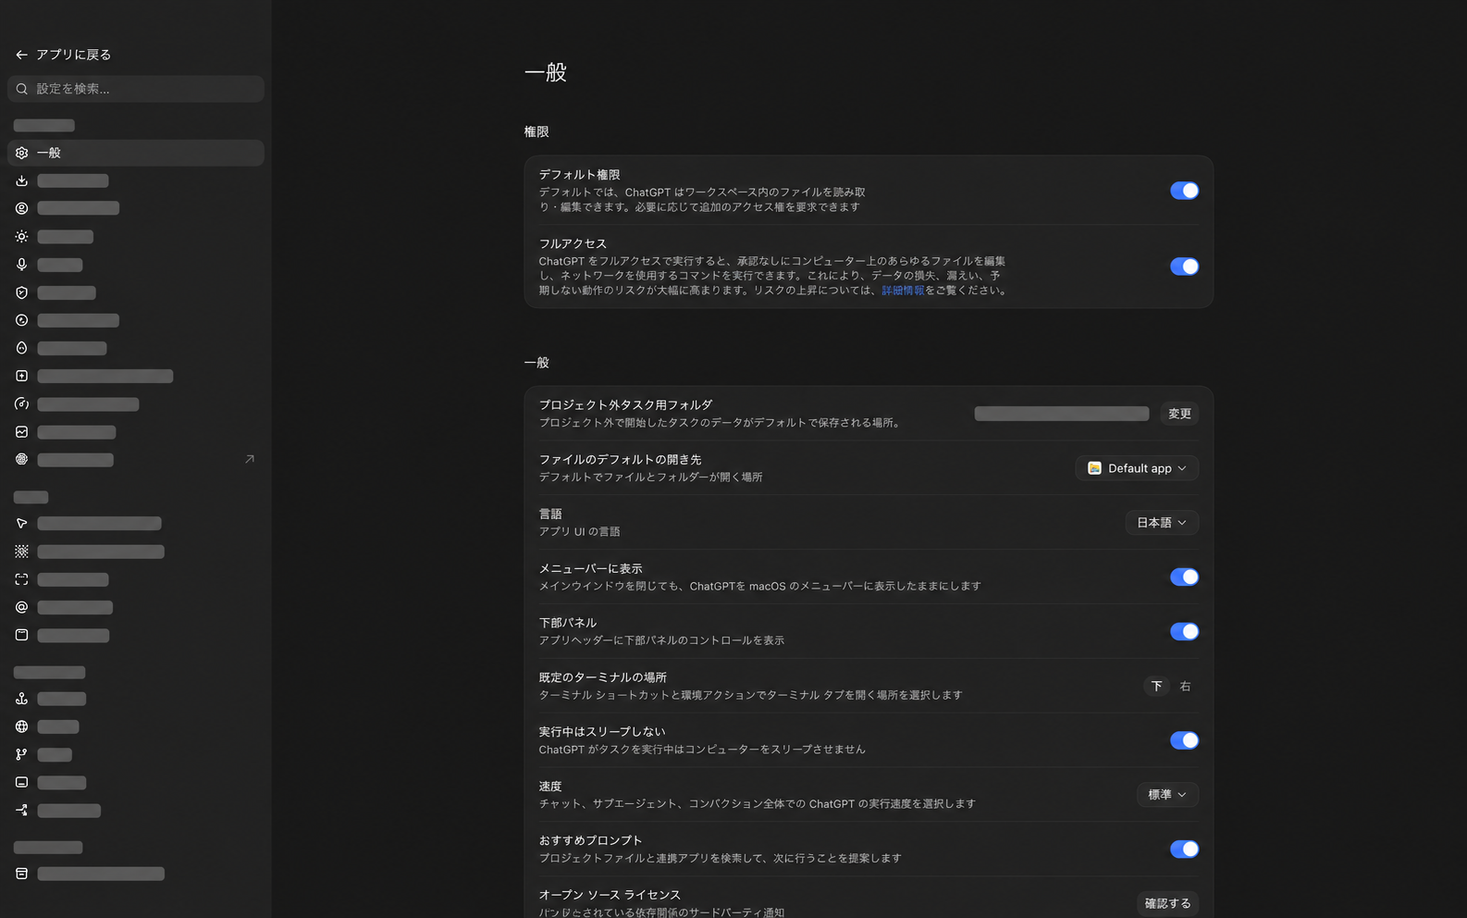Open the Default app dropdown

pyautogui.click(x=1137, y=468)
